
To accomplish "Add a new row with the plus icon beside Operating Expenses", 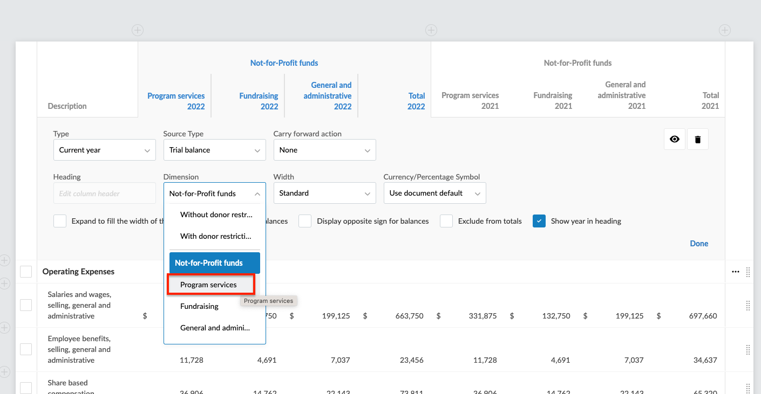I will 5,260.
